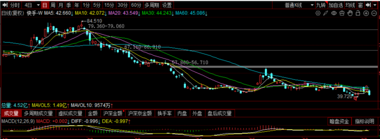Toggle the chart lock icon
This screenshot has height=139, width=380.
point(358,13)
